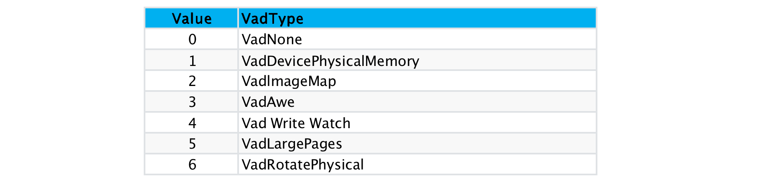Select the VadLargePages cell
The image size is (757, 187).
tap(292, 144)
